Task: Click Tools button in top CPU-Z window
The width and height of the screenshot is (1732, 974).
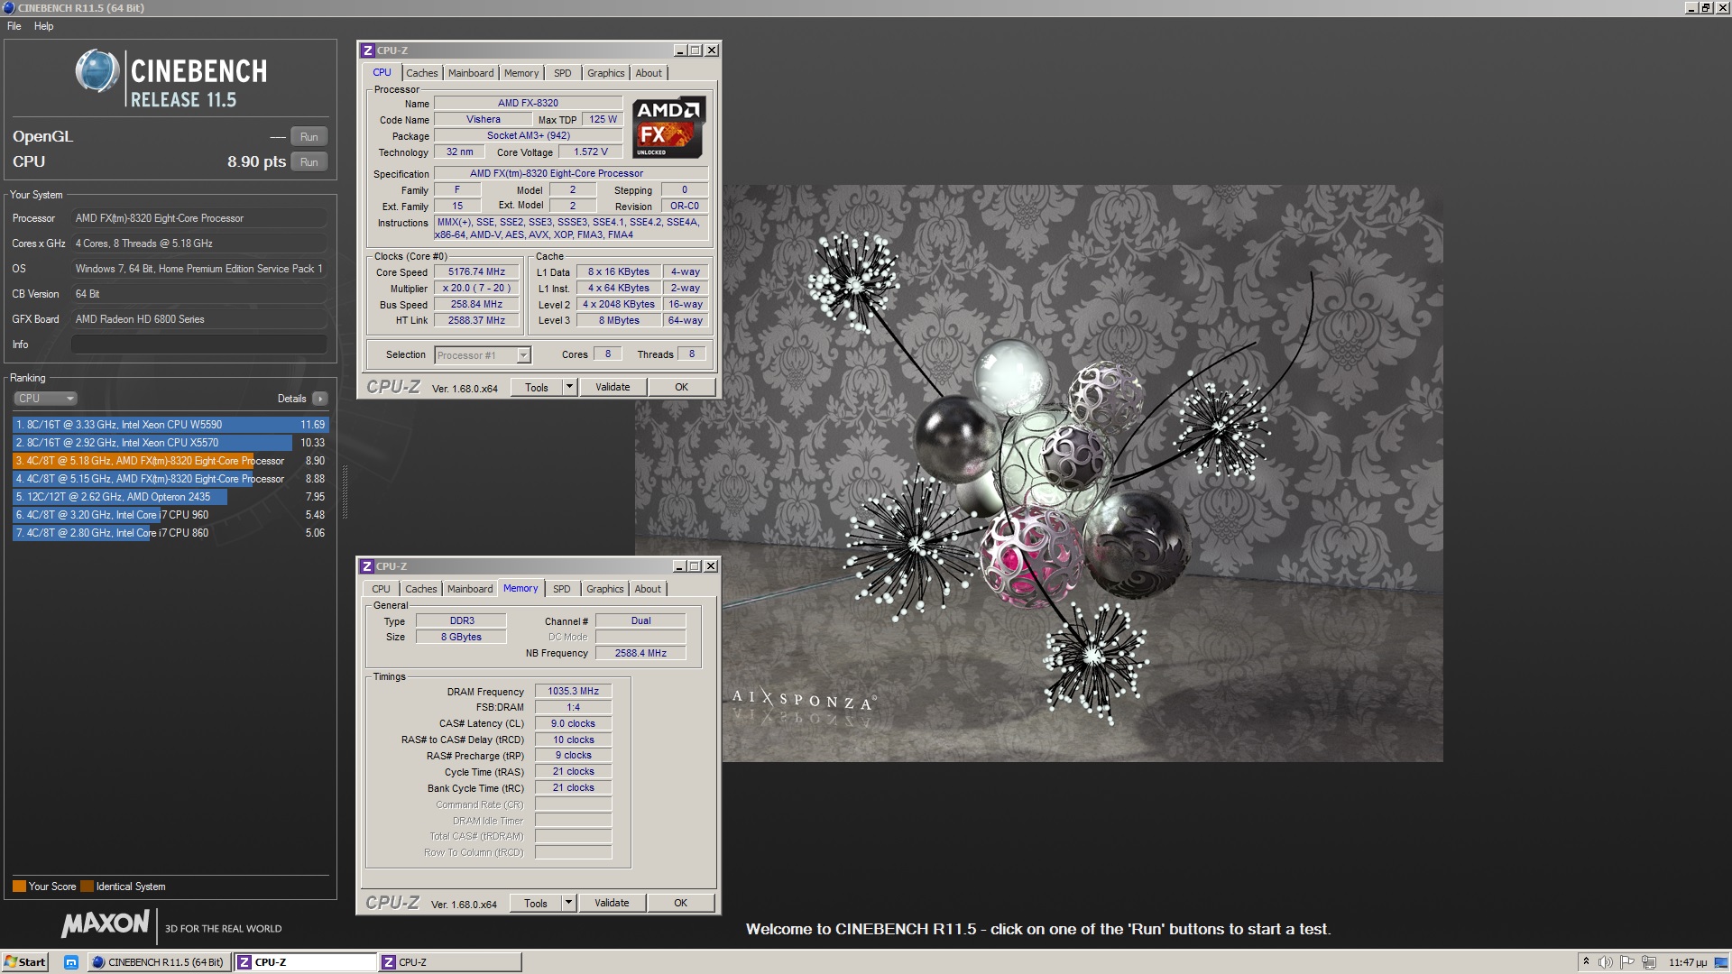Action: pyautogui.click(x=537, y=388)
